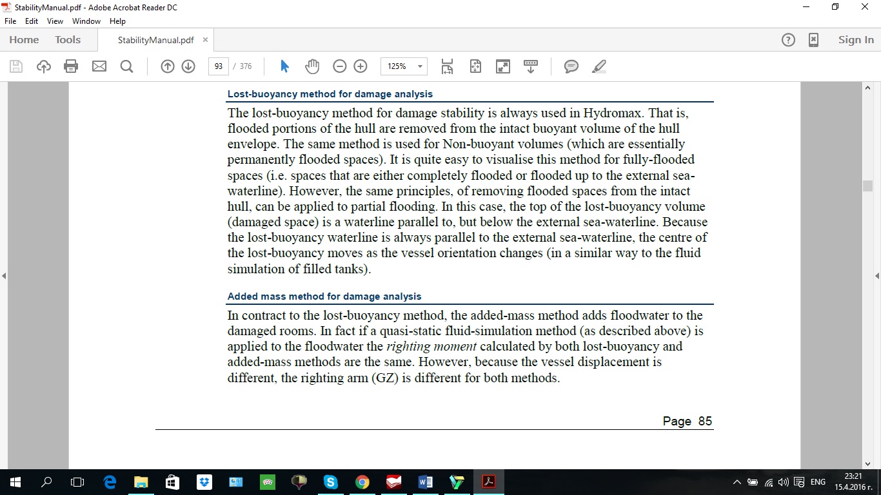Click the Print file icon
Viewport: 881px width, 495px height.
click(x=71, y=66)
